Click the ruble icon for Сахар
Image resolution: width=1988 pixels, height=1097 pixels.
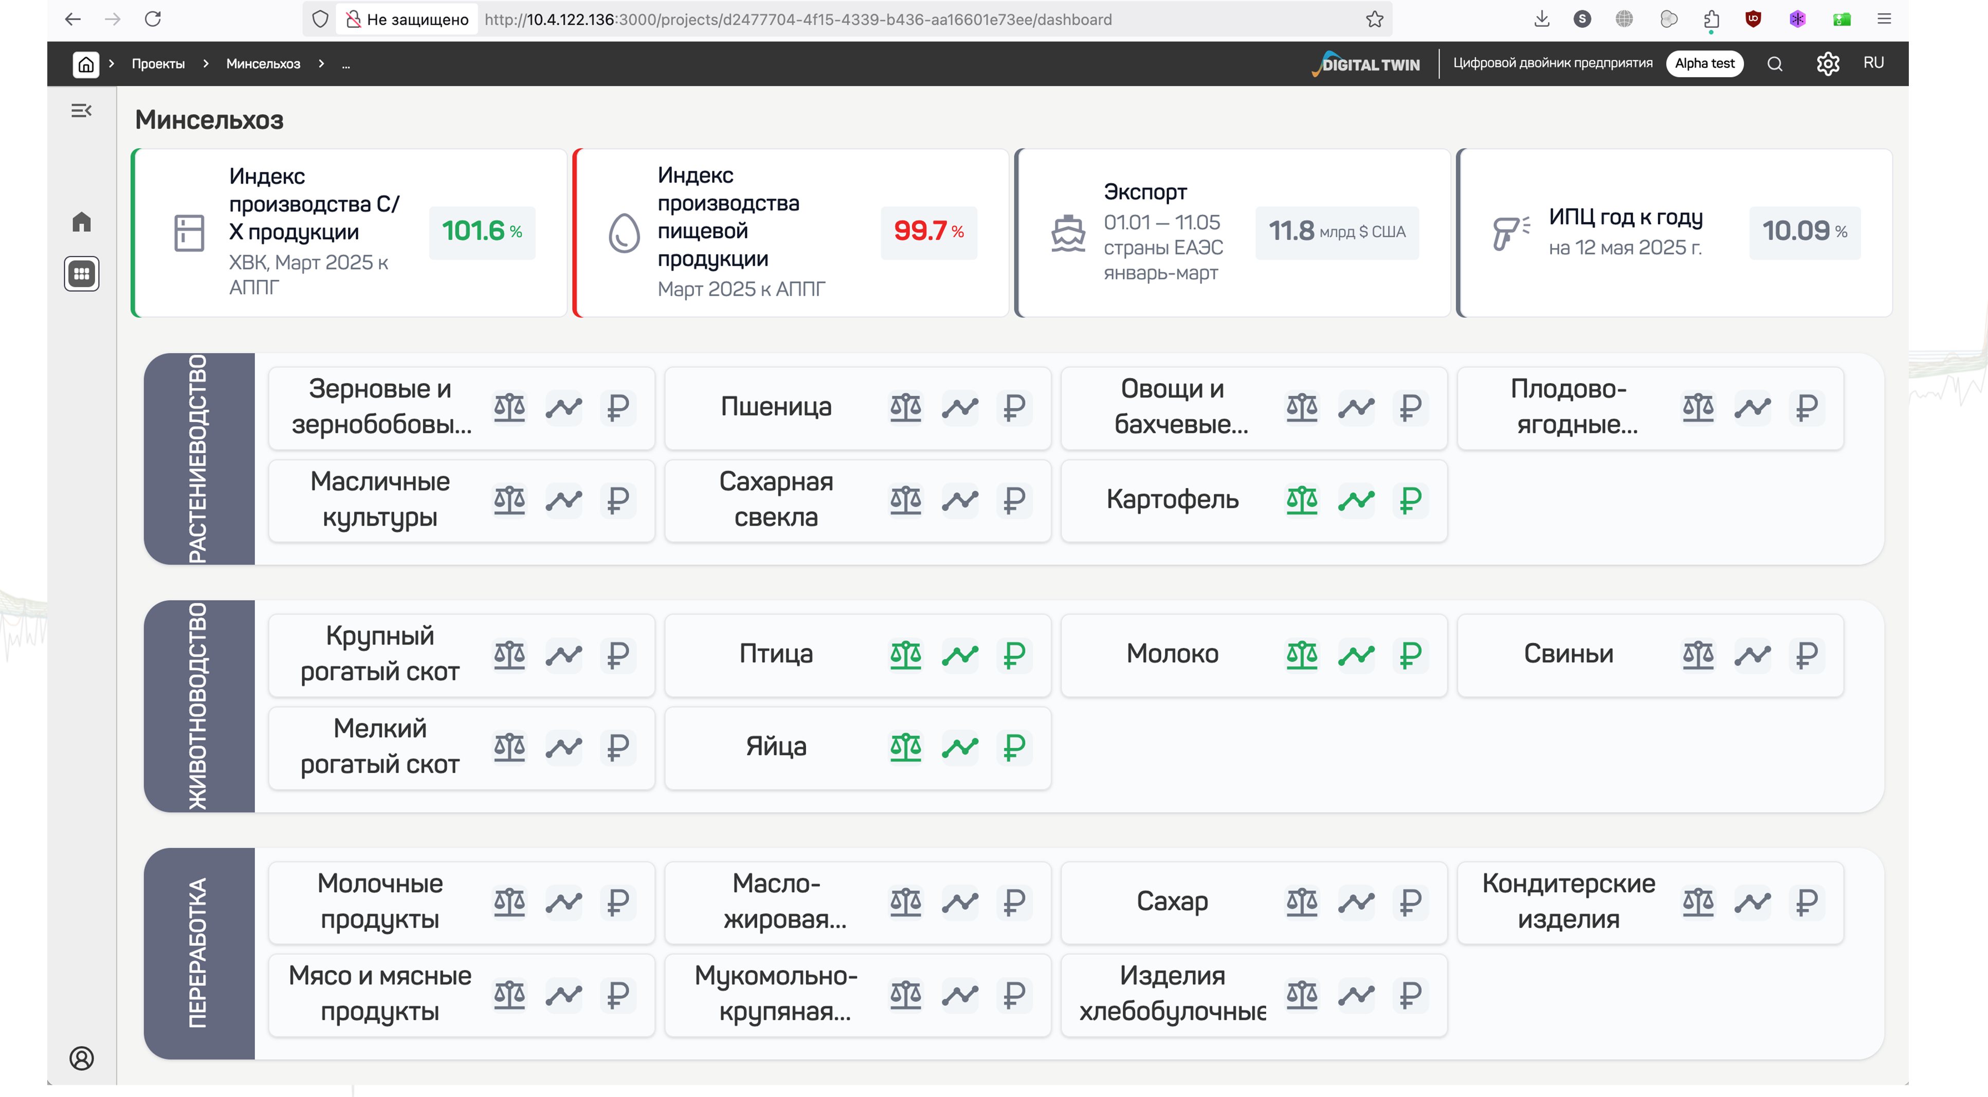click(x=1410, y=902)
